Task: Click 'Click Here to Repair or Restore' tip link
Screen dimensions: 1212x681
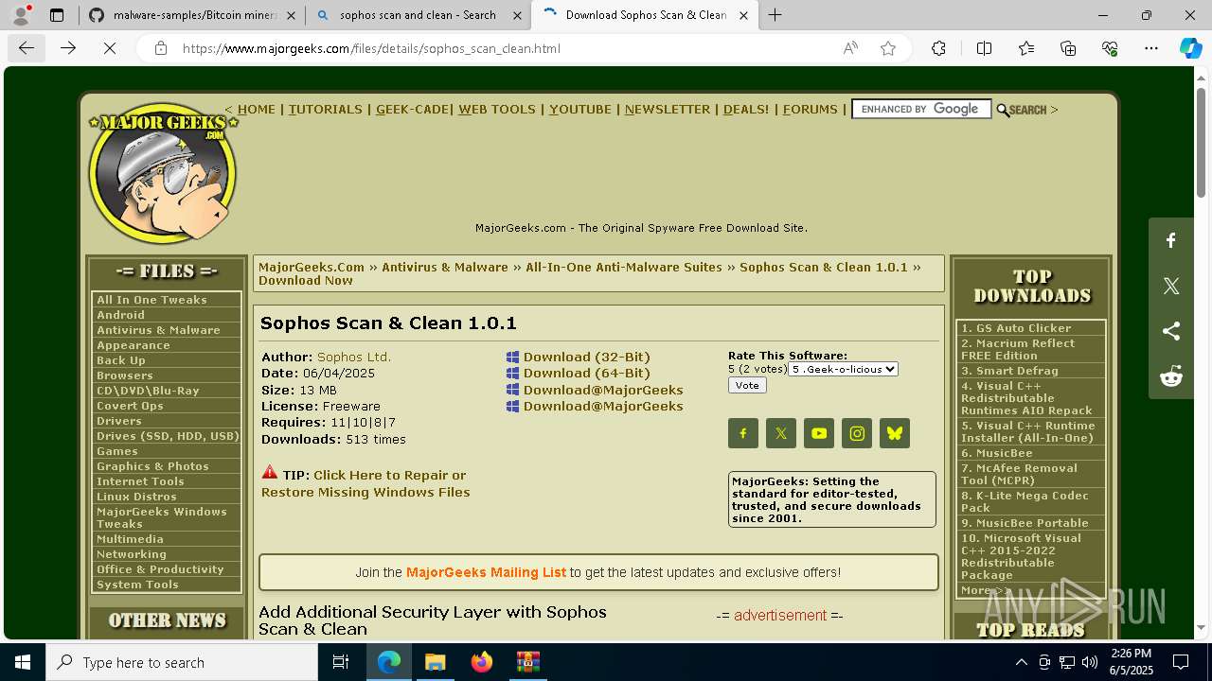Action: pyautogui.click(x=365, y=483)
